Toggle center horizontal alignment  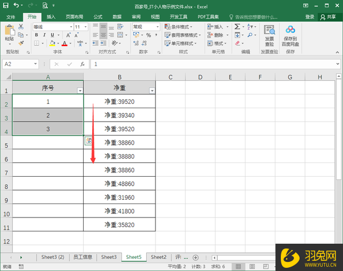pyautogui.click(x=103, y=35)
